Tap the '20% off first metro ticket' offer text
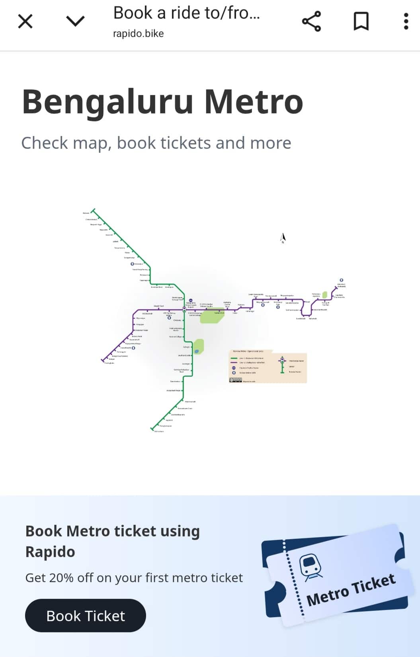The height and width of the screenshot is (657, 420). [134, 577]
